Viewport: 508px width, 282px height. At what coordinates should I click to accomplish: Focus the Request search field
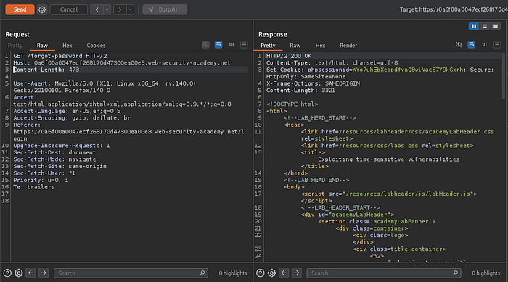pos(131,273)
